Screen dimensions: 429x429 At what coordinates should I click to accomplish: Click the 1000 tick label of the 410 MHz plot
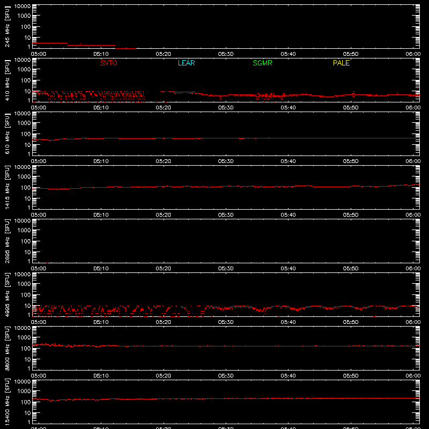click(x=24, y=70)
